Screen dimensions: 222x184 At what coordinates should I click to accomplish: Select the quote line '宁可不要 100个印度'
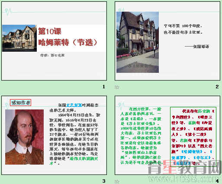pyautogui.click(x=183, y=26)
